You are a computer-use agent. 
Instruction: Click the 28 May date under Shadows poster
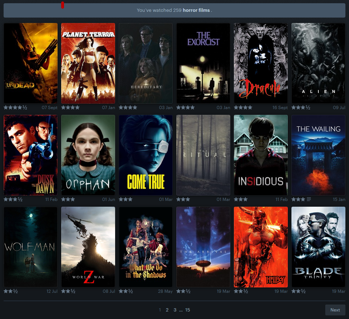pyautogui.click(x=165, y=291)
